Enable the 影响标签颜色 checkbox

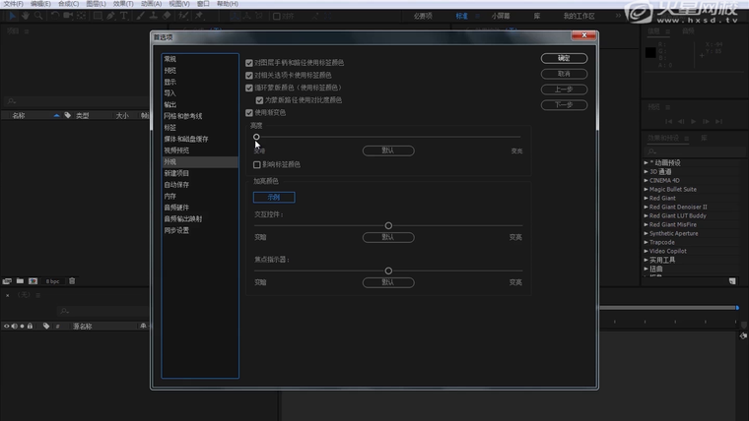[x=257, y=164]
